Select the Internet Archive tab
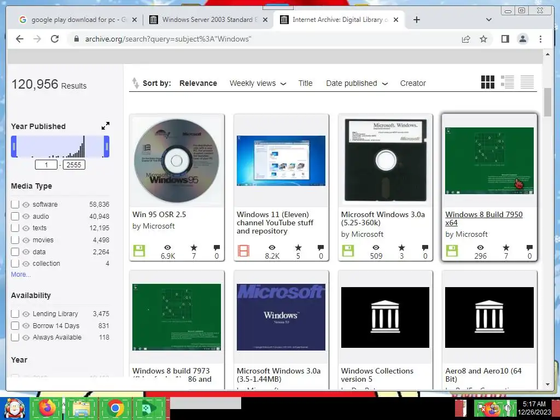The image size is (560, 420). 340,20
